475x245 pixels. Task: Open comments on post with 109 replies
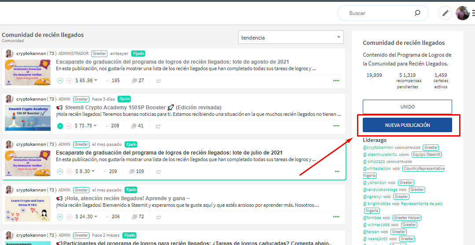136,171
